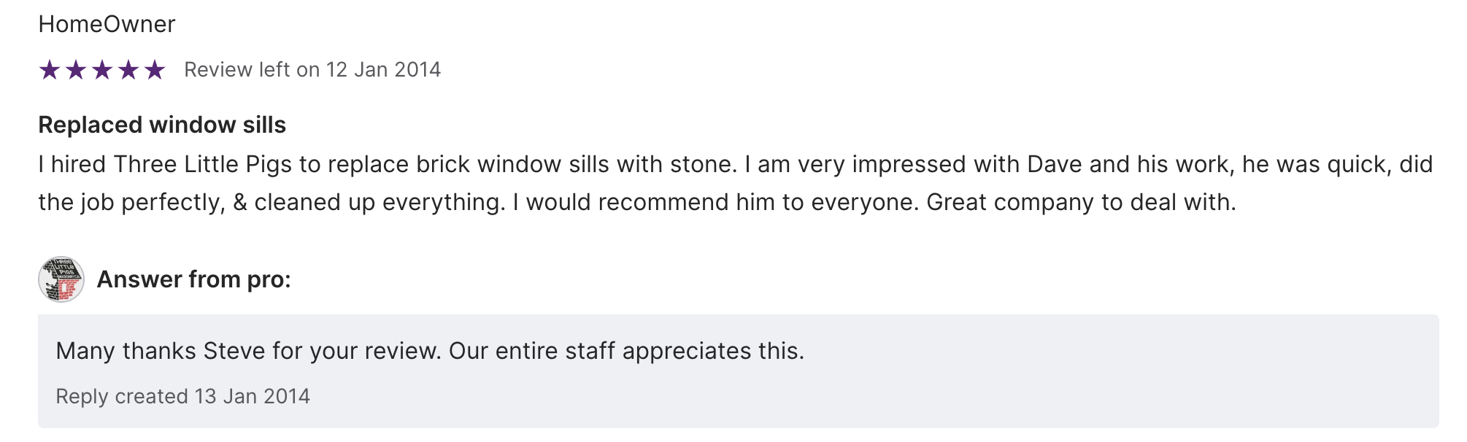This screenshot has width=1467, height=442.
Task: Click the phrase 'the job perfectly' in review
Action: pyautogui.click(x=131, y=202)
